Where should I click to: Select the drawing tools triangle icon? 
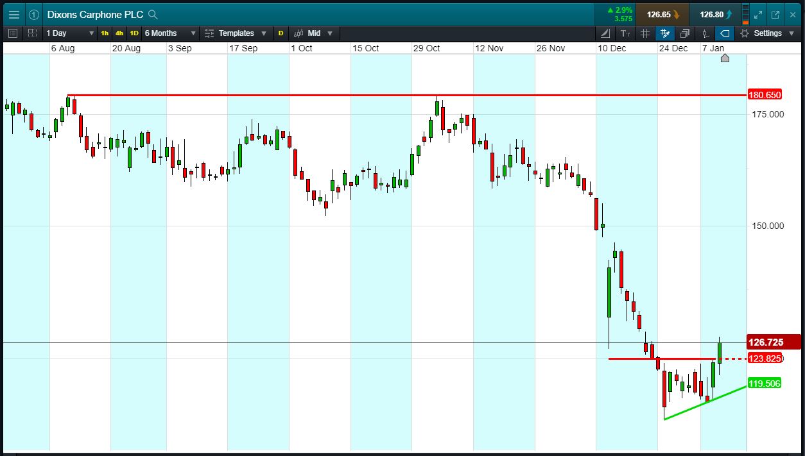click(605, 33)
